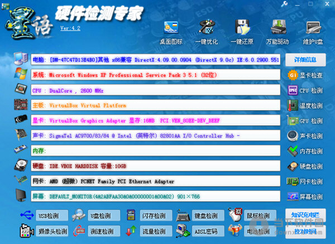The width and height of the screenshot is (335, 244).
Task: Open the 桌面图标 desktop icon tool
Action: coord(171,32)
